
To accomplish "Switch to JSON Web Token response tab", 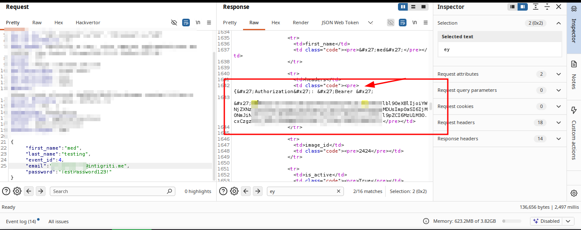I will point(340,23).
